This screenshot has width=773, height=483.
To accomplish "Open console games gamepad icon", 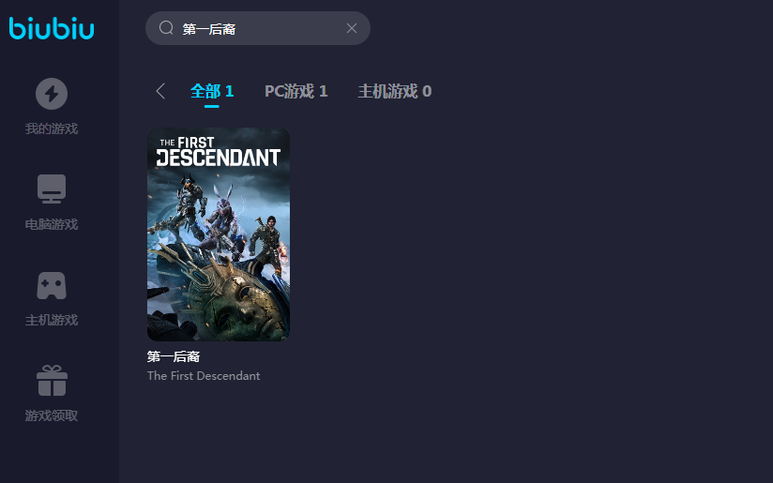I will 52,285.
